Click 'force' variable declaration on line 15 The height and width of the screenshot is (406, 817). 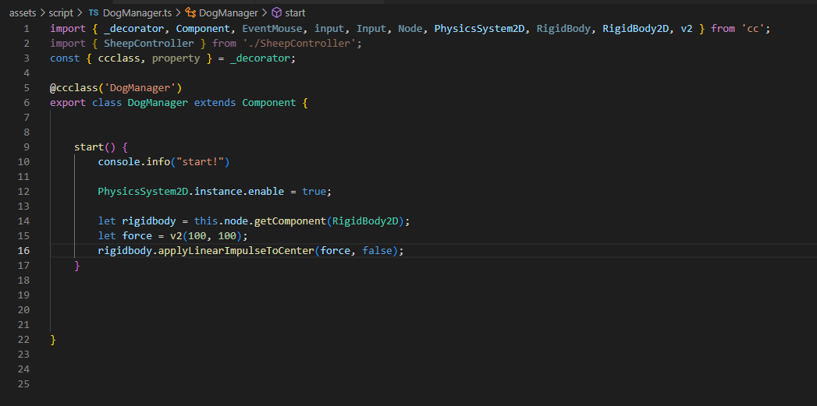click(x=137, y=236)
